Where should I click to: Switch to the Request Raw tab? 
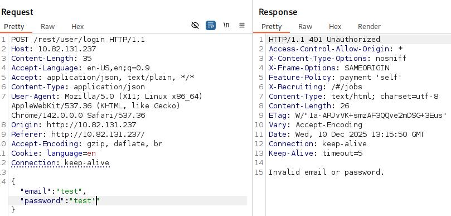47,26
